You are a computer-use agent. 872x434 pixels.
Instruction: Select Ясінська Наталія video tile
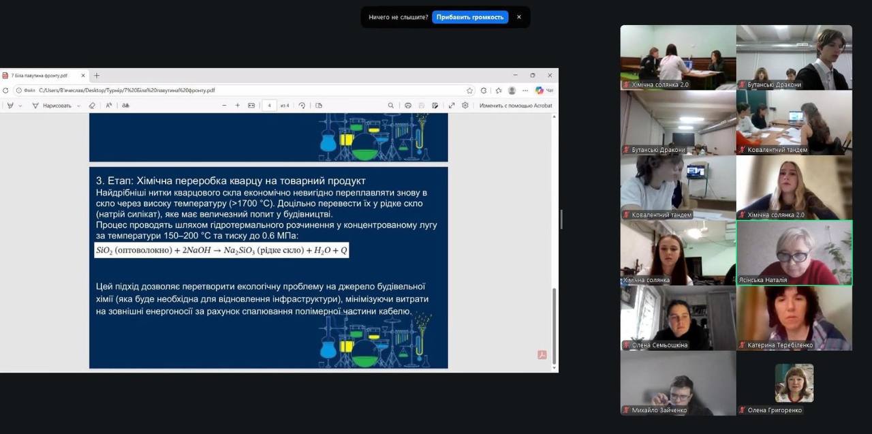794,252
